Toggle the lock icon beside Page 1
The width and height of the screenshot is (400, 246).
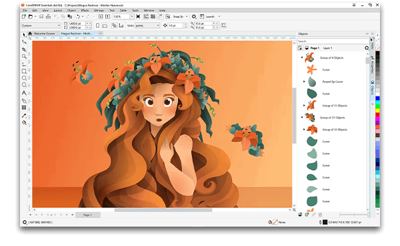(x=300, y=48)
